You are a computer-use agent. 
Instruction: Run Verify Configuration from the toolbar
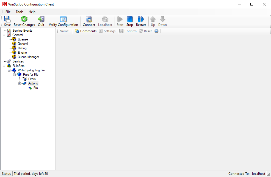point(63,21)
